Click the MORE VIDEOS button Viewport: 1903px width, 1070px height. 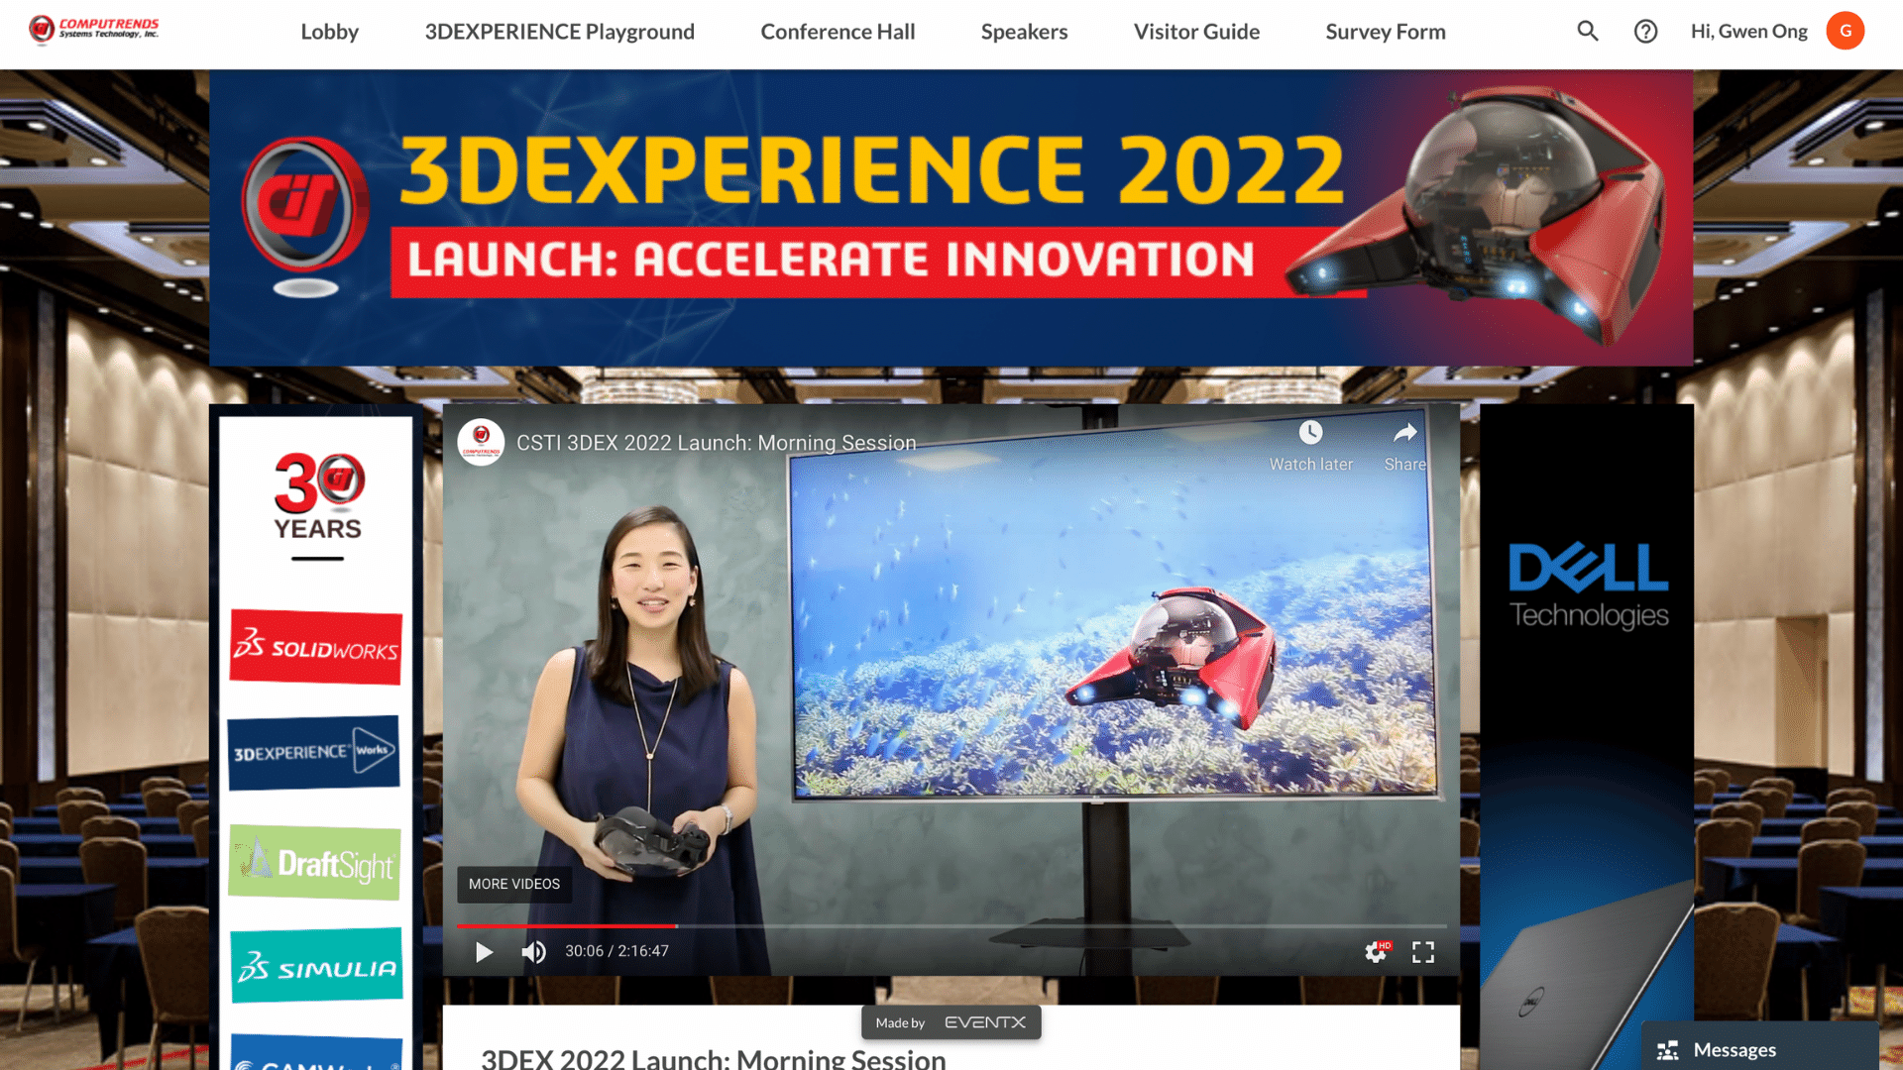(513, 884)
